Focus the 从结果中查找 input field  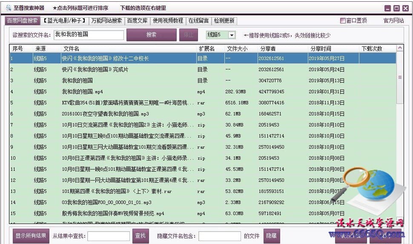[109, 236]
